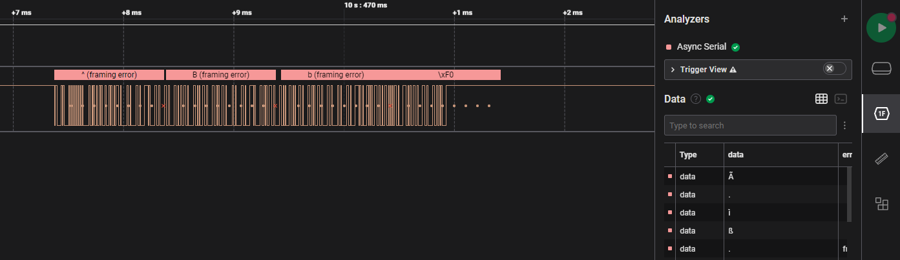The image size is (900, 260).
Task: Open data table options three-dot menu
Action: (x=844, y=125)
